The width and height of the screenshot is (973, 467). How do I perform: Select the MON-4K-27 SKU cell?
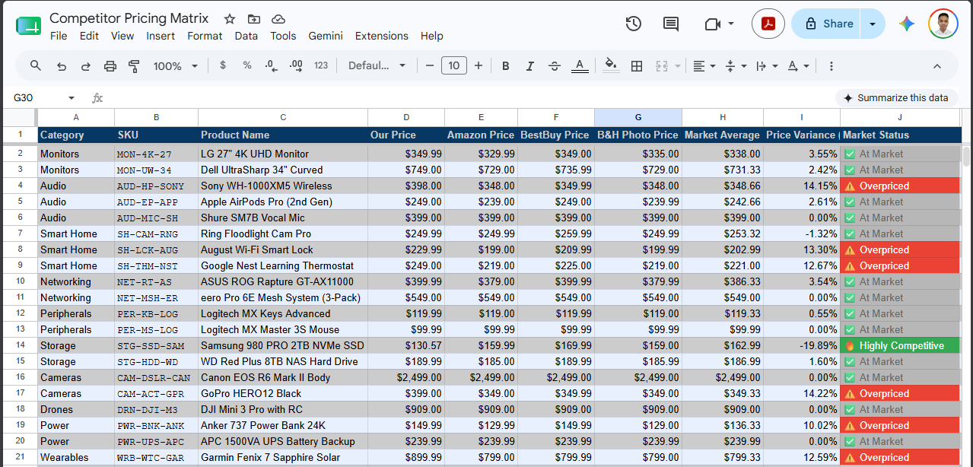[156, 154]
